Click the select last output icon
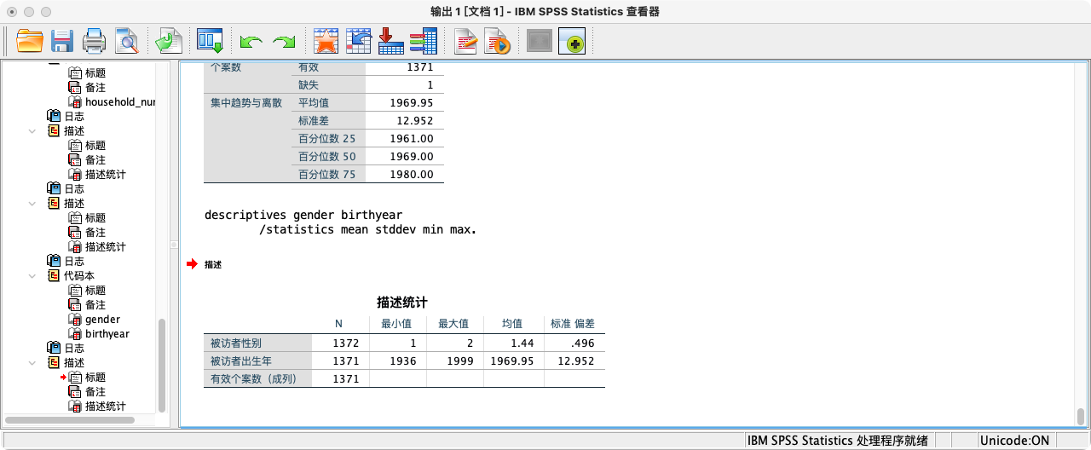Image resolution: width=1091 pixels, height=450 pixels. click(465, 40)
